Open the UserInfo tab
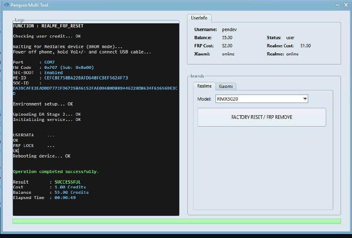Viewport: 352px width, 238px height. click(199, 18)
